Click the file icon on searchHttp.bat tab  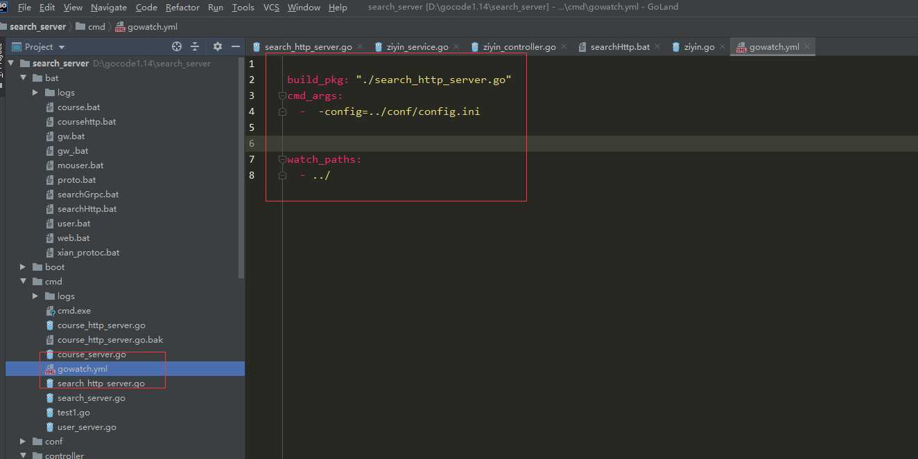click(x=582, y=47)
